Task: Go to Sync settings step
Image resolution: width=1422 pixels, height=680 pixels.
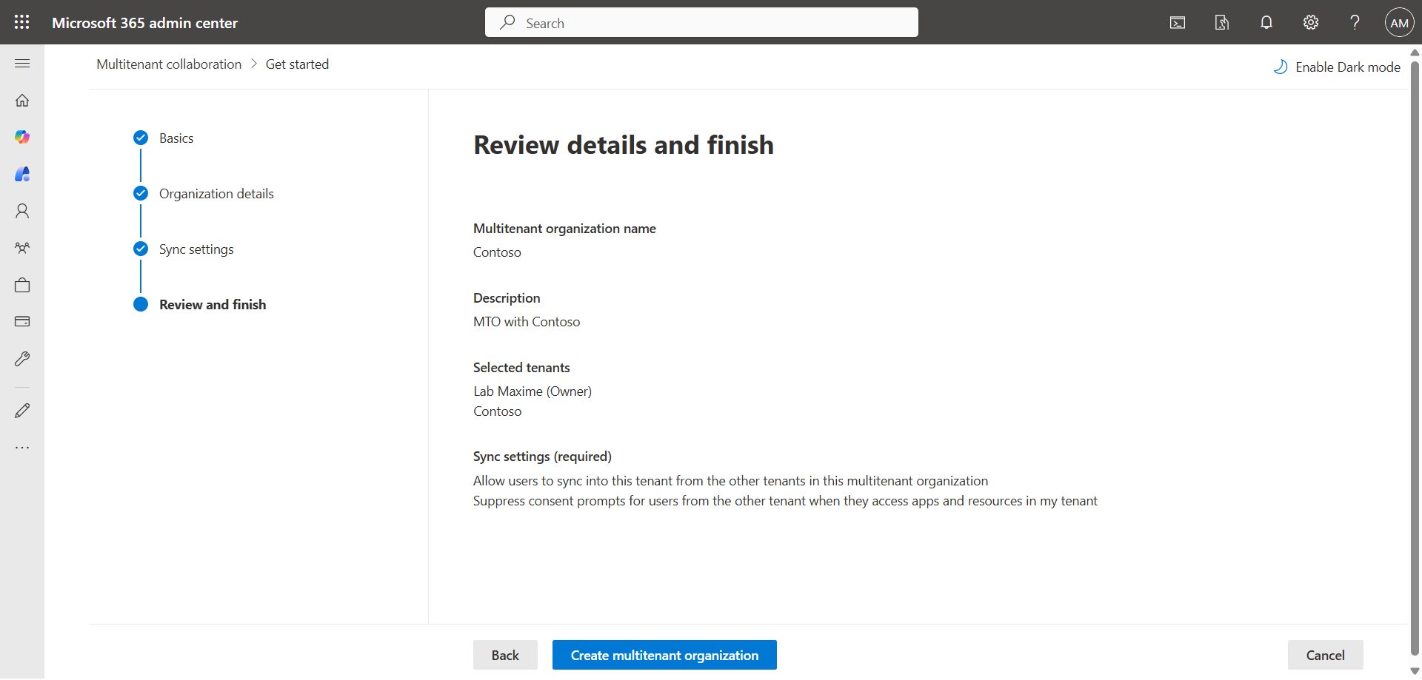Action: point(196,249)
